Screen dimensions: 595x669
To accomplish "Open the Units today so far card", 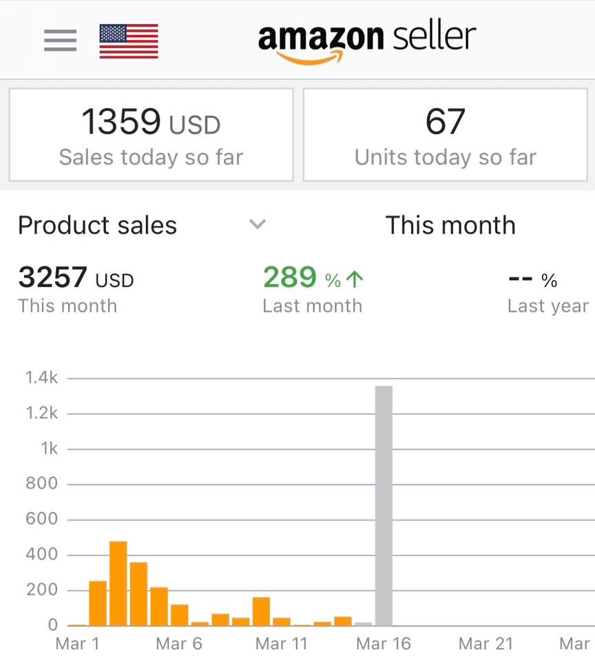I will click(x=445, y=134).
